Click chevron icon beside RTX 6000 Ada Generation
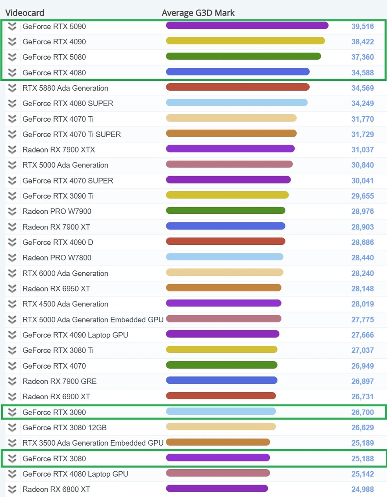This screenshot has height=497, width=387. (12, 273)
